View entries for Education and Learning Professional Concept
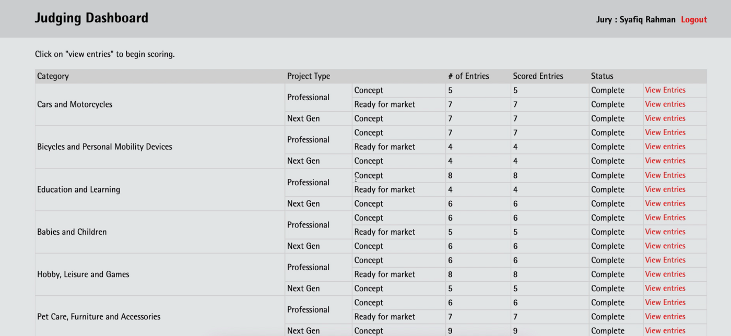The image size is (731, 336). (x=665, y=175)
